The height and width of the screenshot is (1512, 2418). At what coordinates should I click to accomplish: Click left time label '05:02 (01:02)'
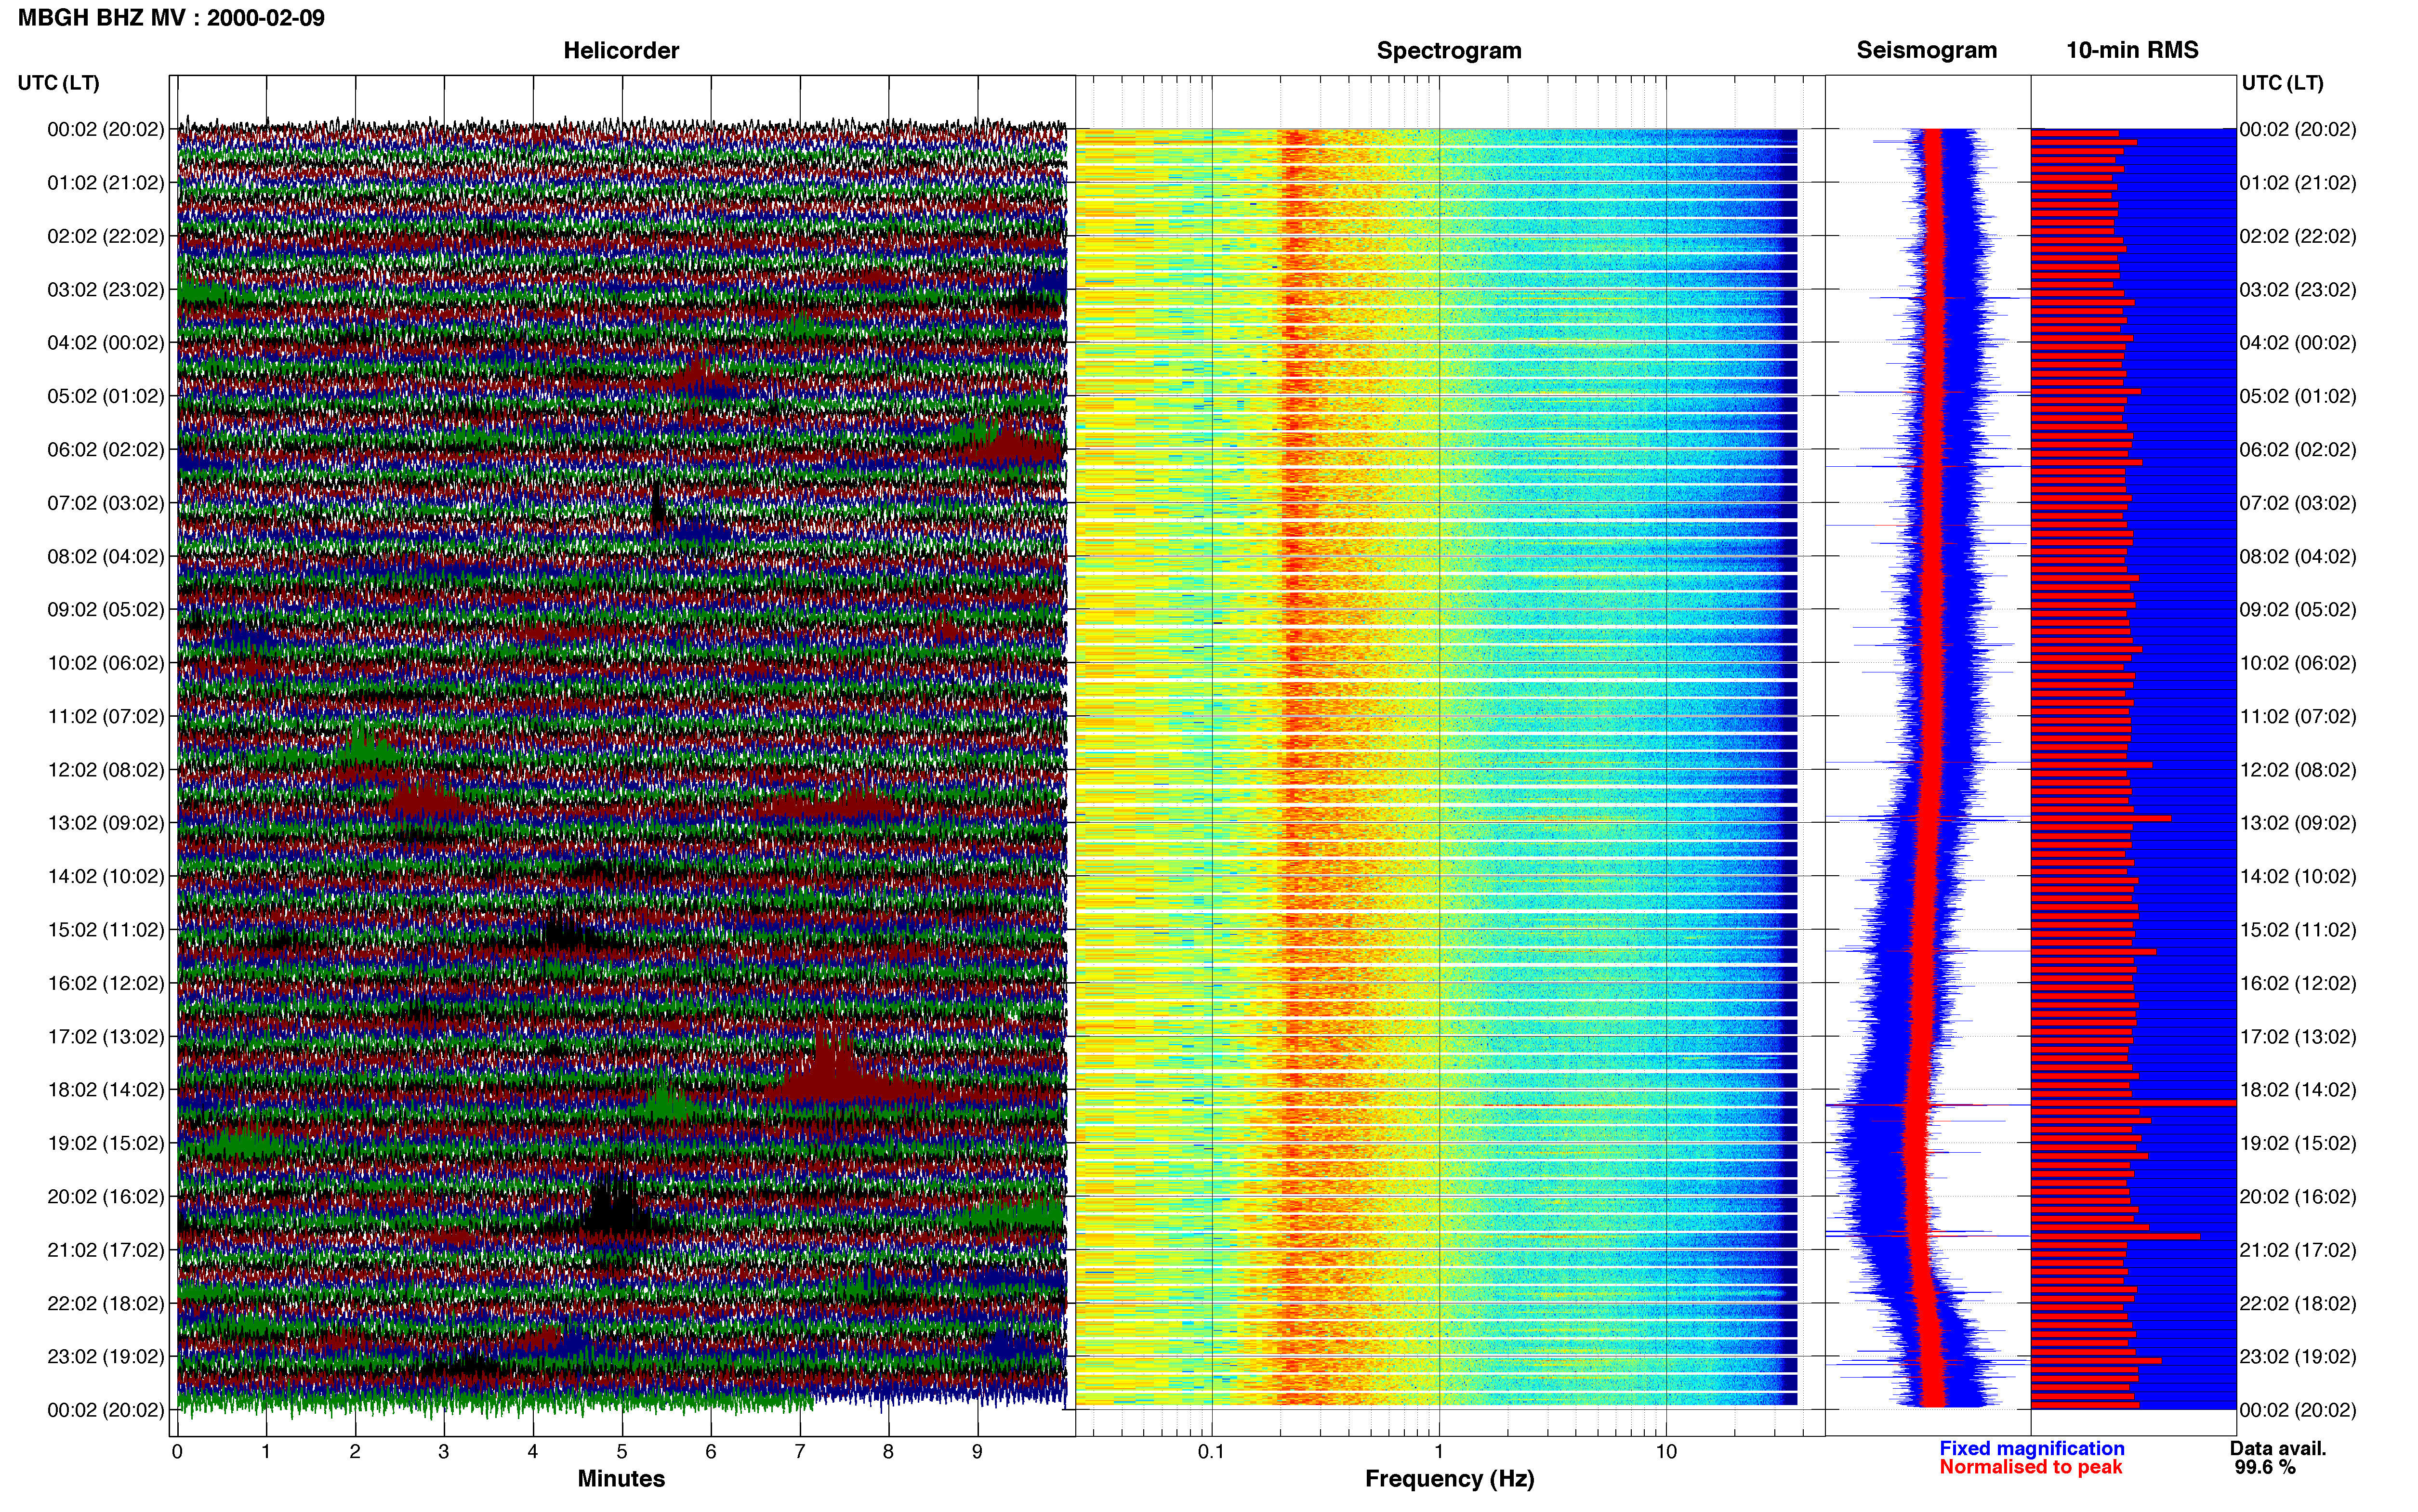pyautogui.click(x=106, y=396)
